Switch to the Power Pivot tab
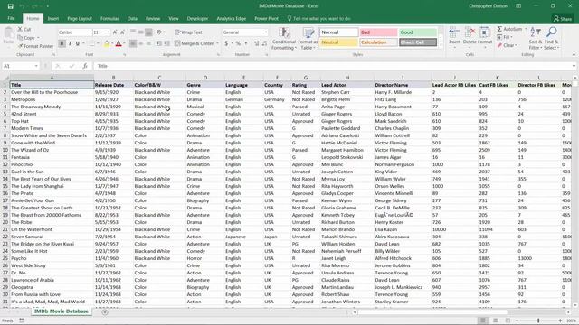This screenshot has width=579, height=325. coord(266,18)
